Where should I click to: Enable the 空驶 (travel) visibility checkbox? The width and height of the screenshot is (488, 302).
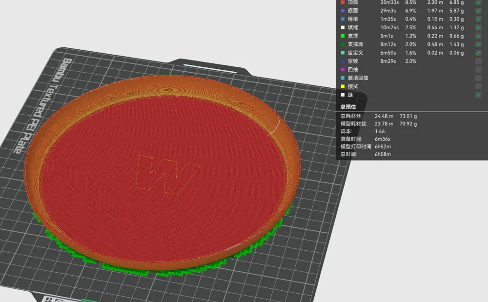[x=478, y=61]
